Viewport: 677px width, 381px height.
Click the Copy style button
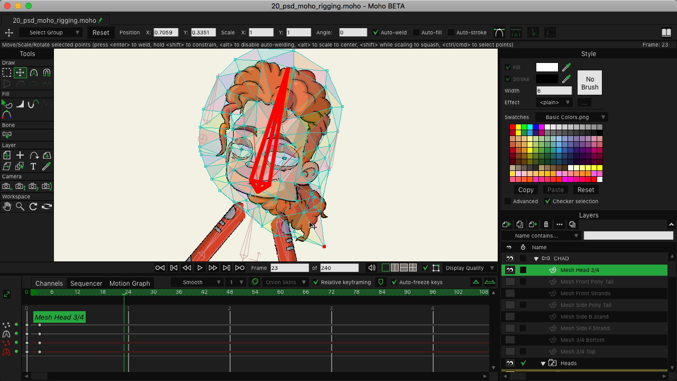click(x=526, y=190)
